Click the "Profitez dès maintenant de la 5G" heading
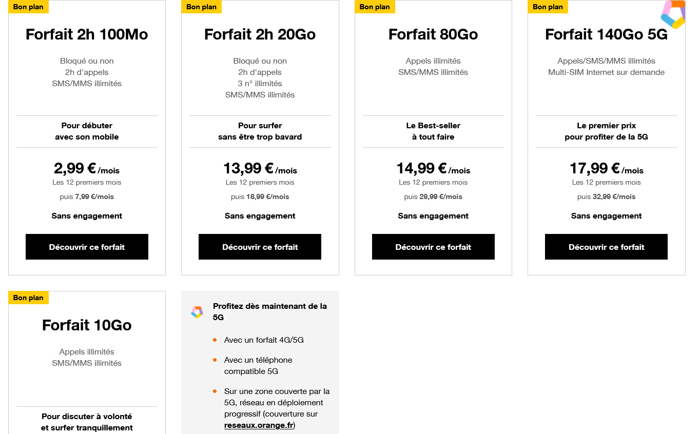Viewport: 700px width, 434px height. (x=270, y=311)
